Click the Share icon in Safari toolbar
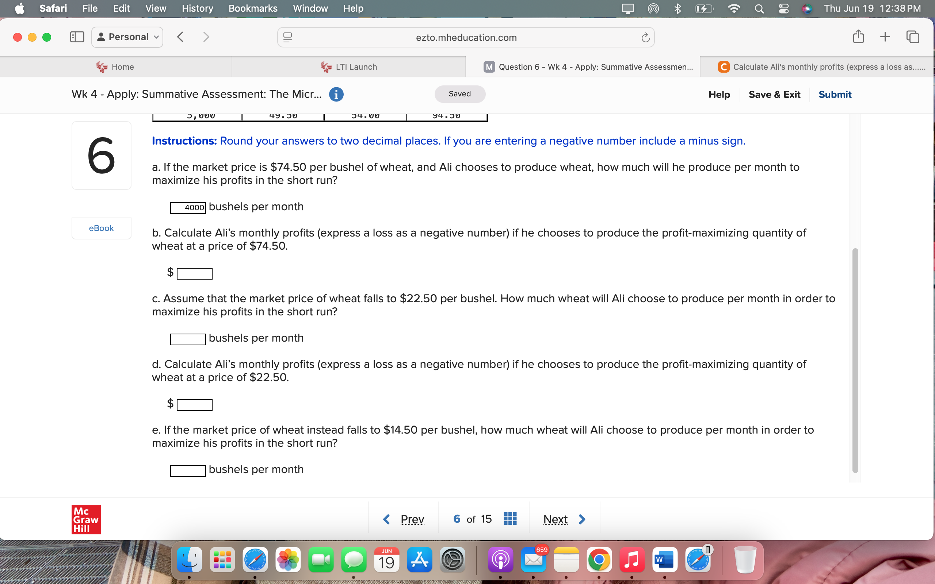Screen dimensions: 935x584 click(x=858, y=37)
